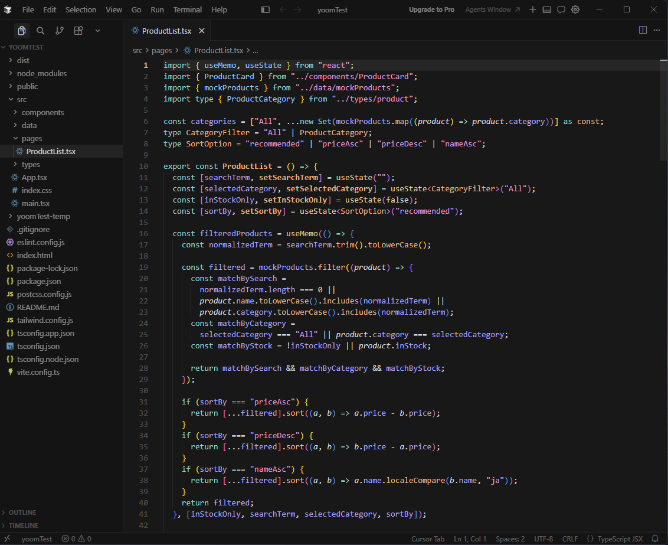Expand the node_modules folder
Viewport: 668px width, 545px height.
pos(62,73)
